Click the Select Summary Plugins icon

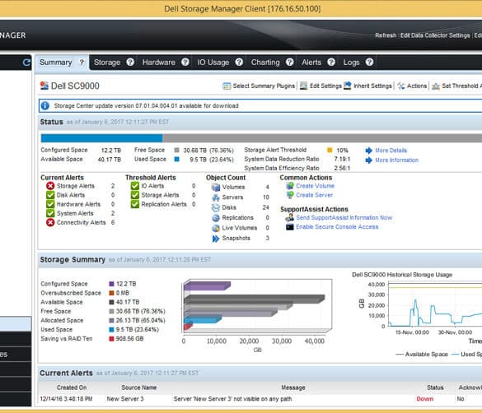tap(227, 86)
